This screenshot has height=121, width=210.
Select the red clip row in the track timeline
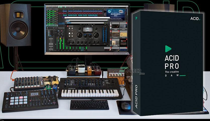tap(80, 13)
